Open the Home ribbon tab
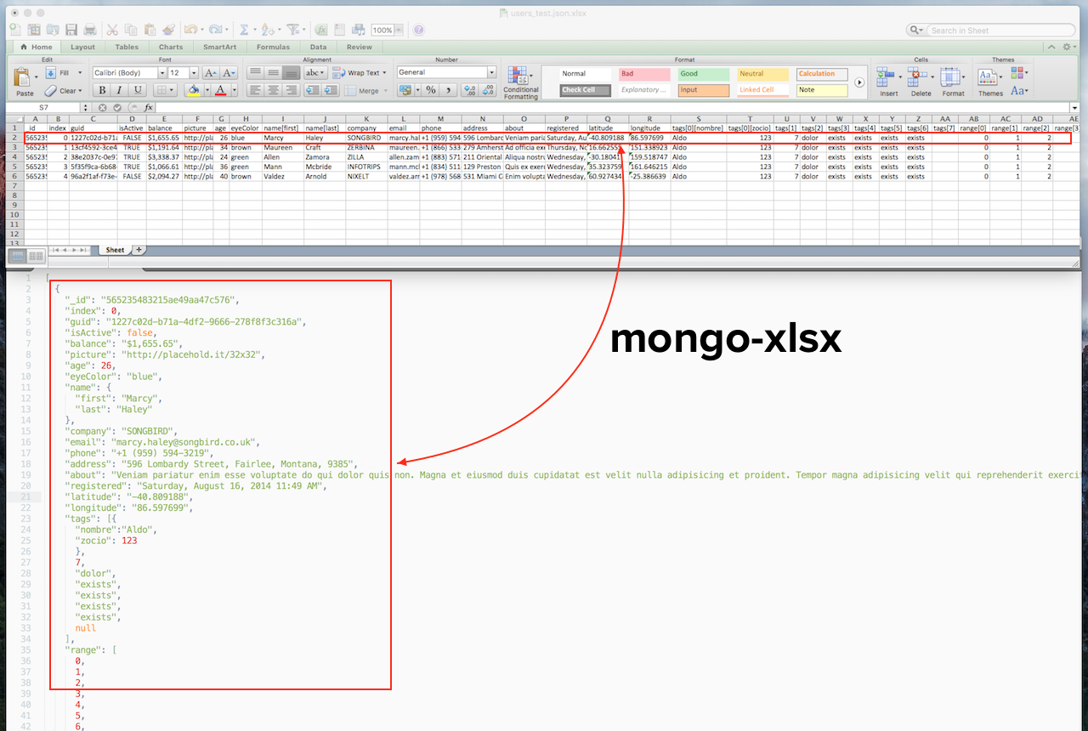Screen dimensions: 1088x731 tap(36, 47)
